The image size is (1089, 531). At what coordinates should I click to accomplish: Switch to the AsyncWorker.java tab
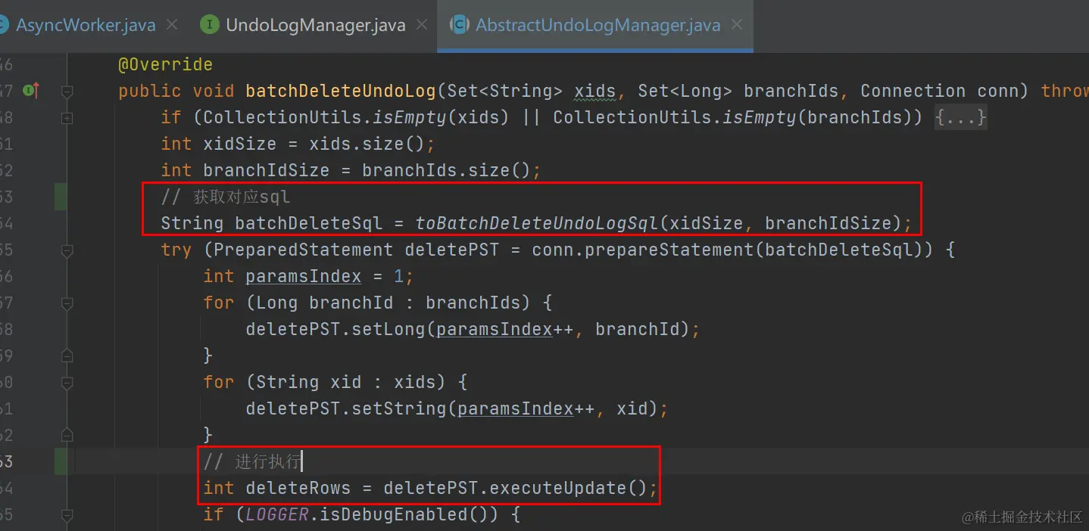point(86,25)
